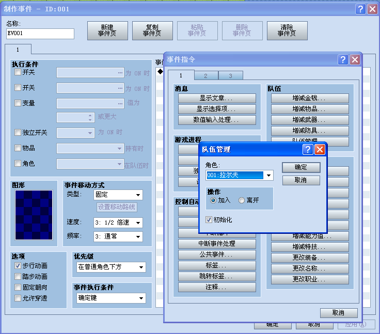This screenshot has height=334, width=380.
Task: Click 清除事件页 button
Action: coord(287,30)
